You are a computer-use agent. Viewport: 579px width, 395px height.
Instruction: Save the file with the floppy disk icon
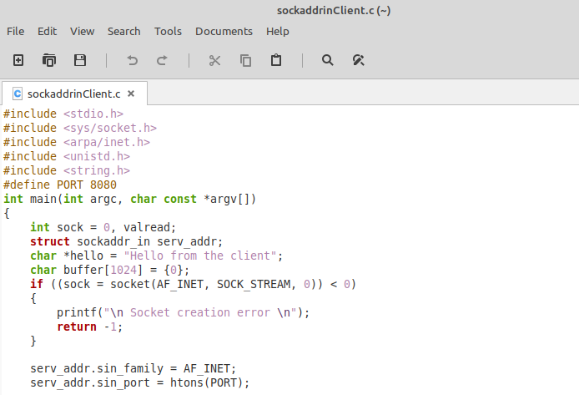pyautogui.click(x=80, y=60)
